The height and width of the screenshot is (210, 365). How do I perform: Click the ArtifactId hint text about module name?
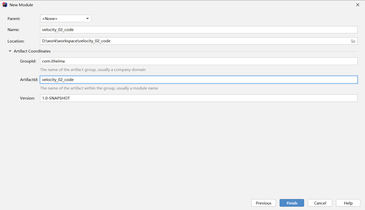tap(99, 88)
